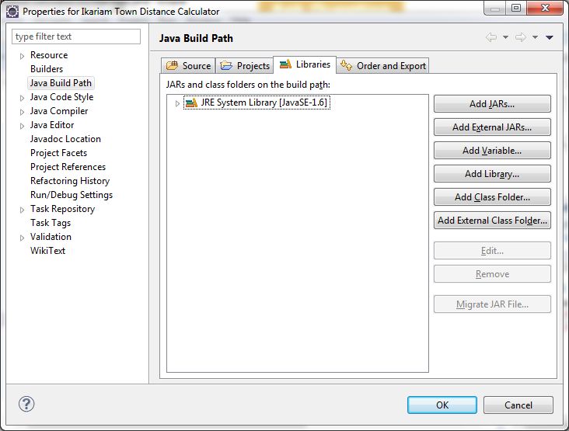Expand the Resource tree node
Image resolution: width=569 pixels, height=431 pixels.
click(22, 56)
